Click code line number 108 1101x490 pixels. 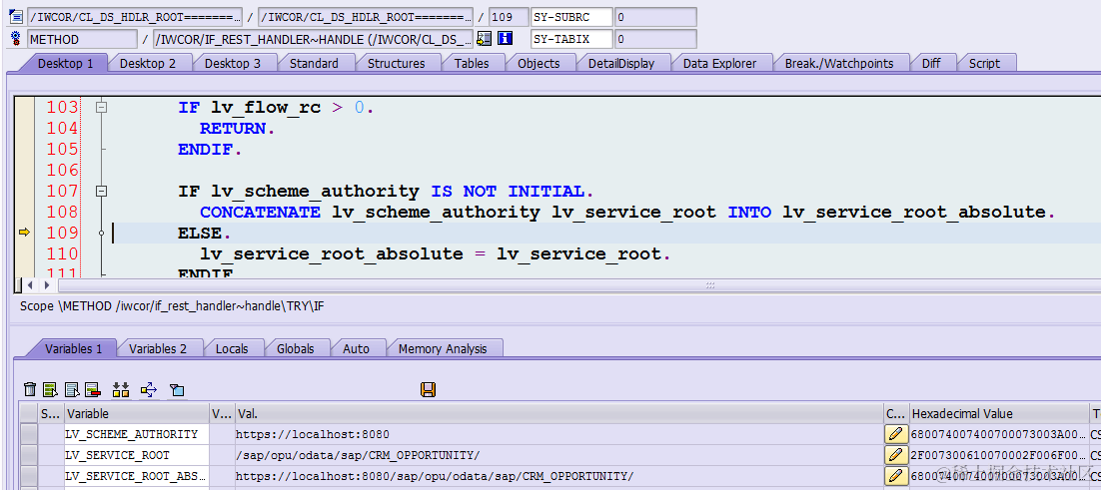[62, 212]
